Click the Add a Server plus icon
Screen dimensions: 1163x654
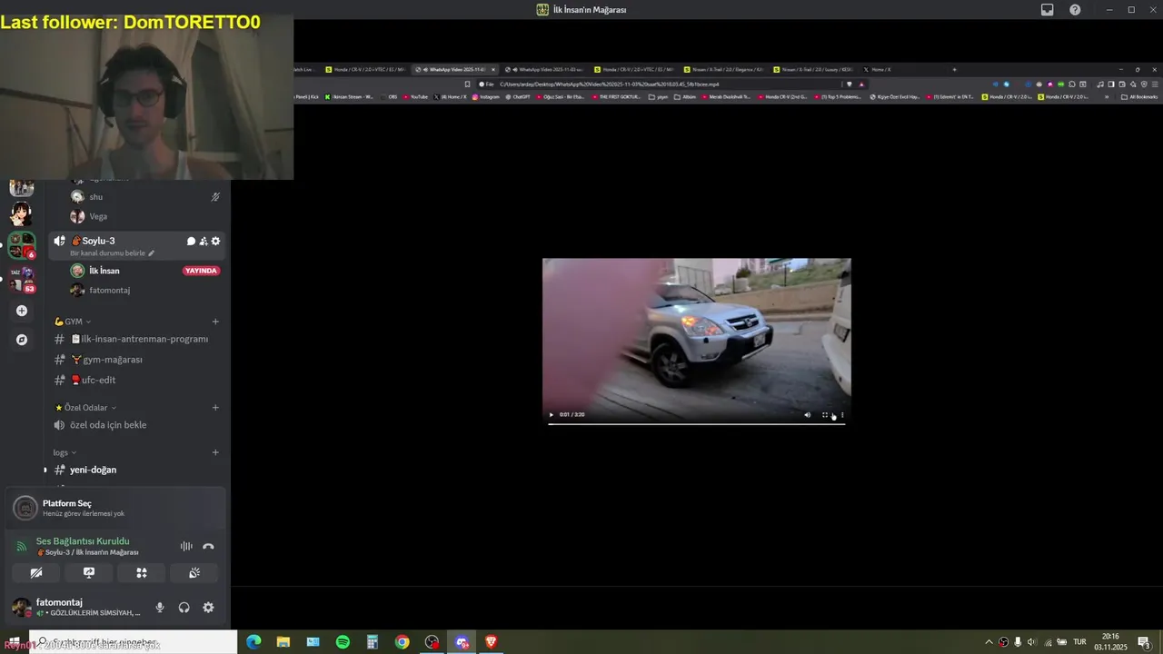point(22,311)
